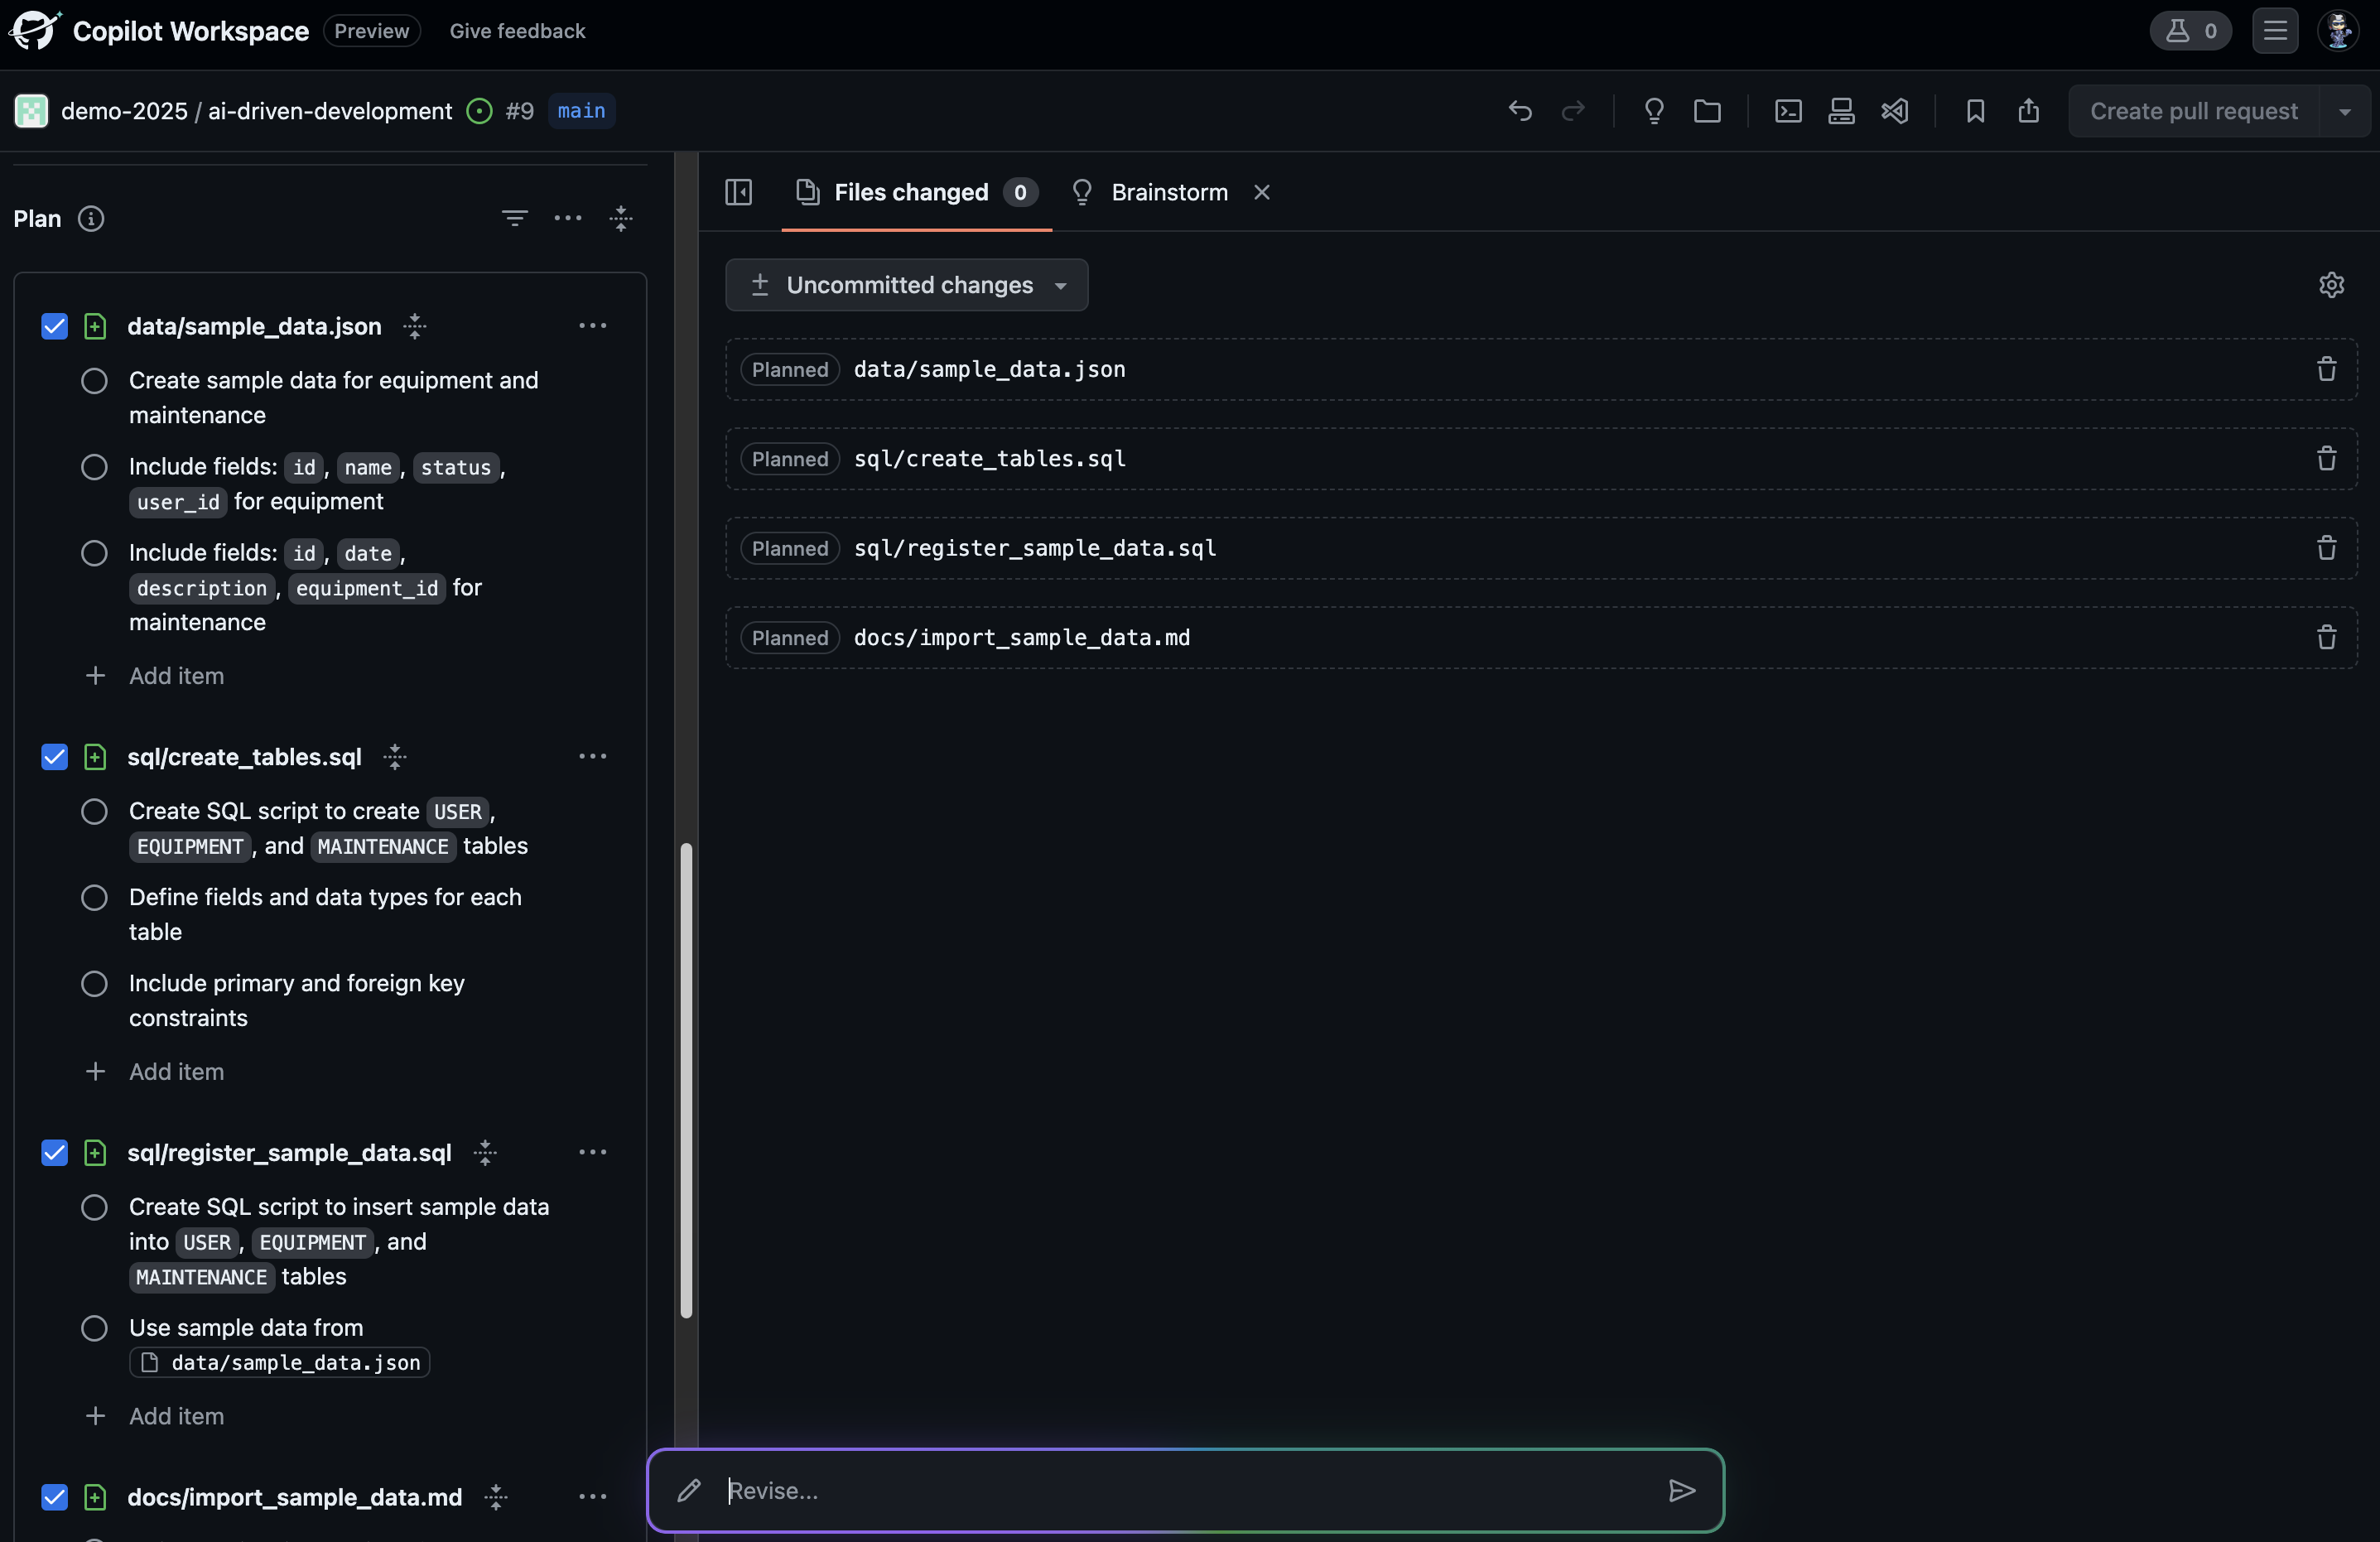The height and width of the screenshot is (1542, 2380).
Task: Click Create pull request button
Action: (x=2193, y=111)
